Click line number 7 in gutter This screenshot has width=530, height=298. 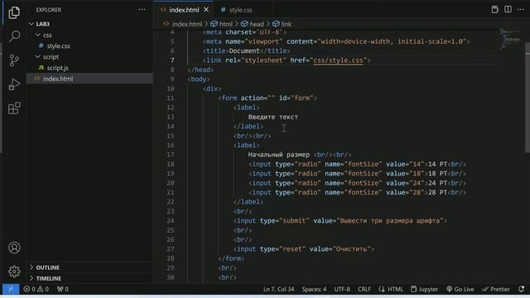point(172,60)
